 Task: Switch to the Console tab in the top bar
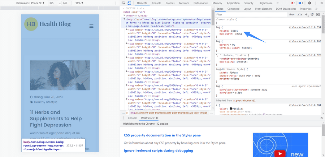(156, 3)
